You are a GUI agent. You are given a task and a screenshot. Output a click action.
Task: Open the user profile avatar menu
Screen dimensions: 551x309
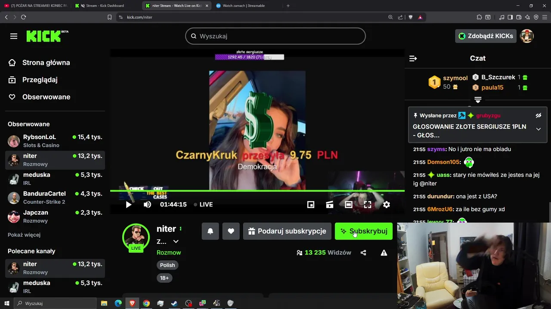point(527,36)
